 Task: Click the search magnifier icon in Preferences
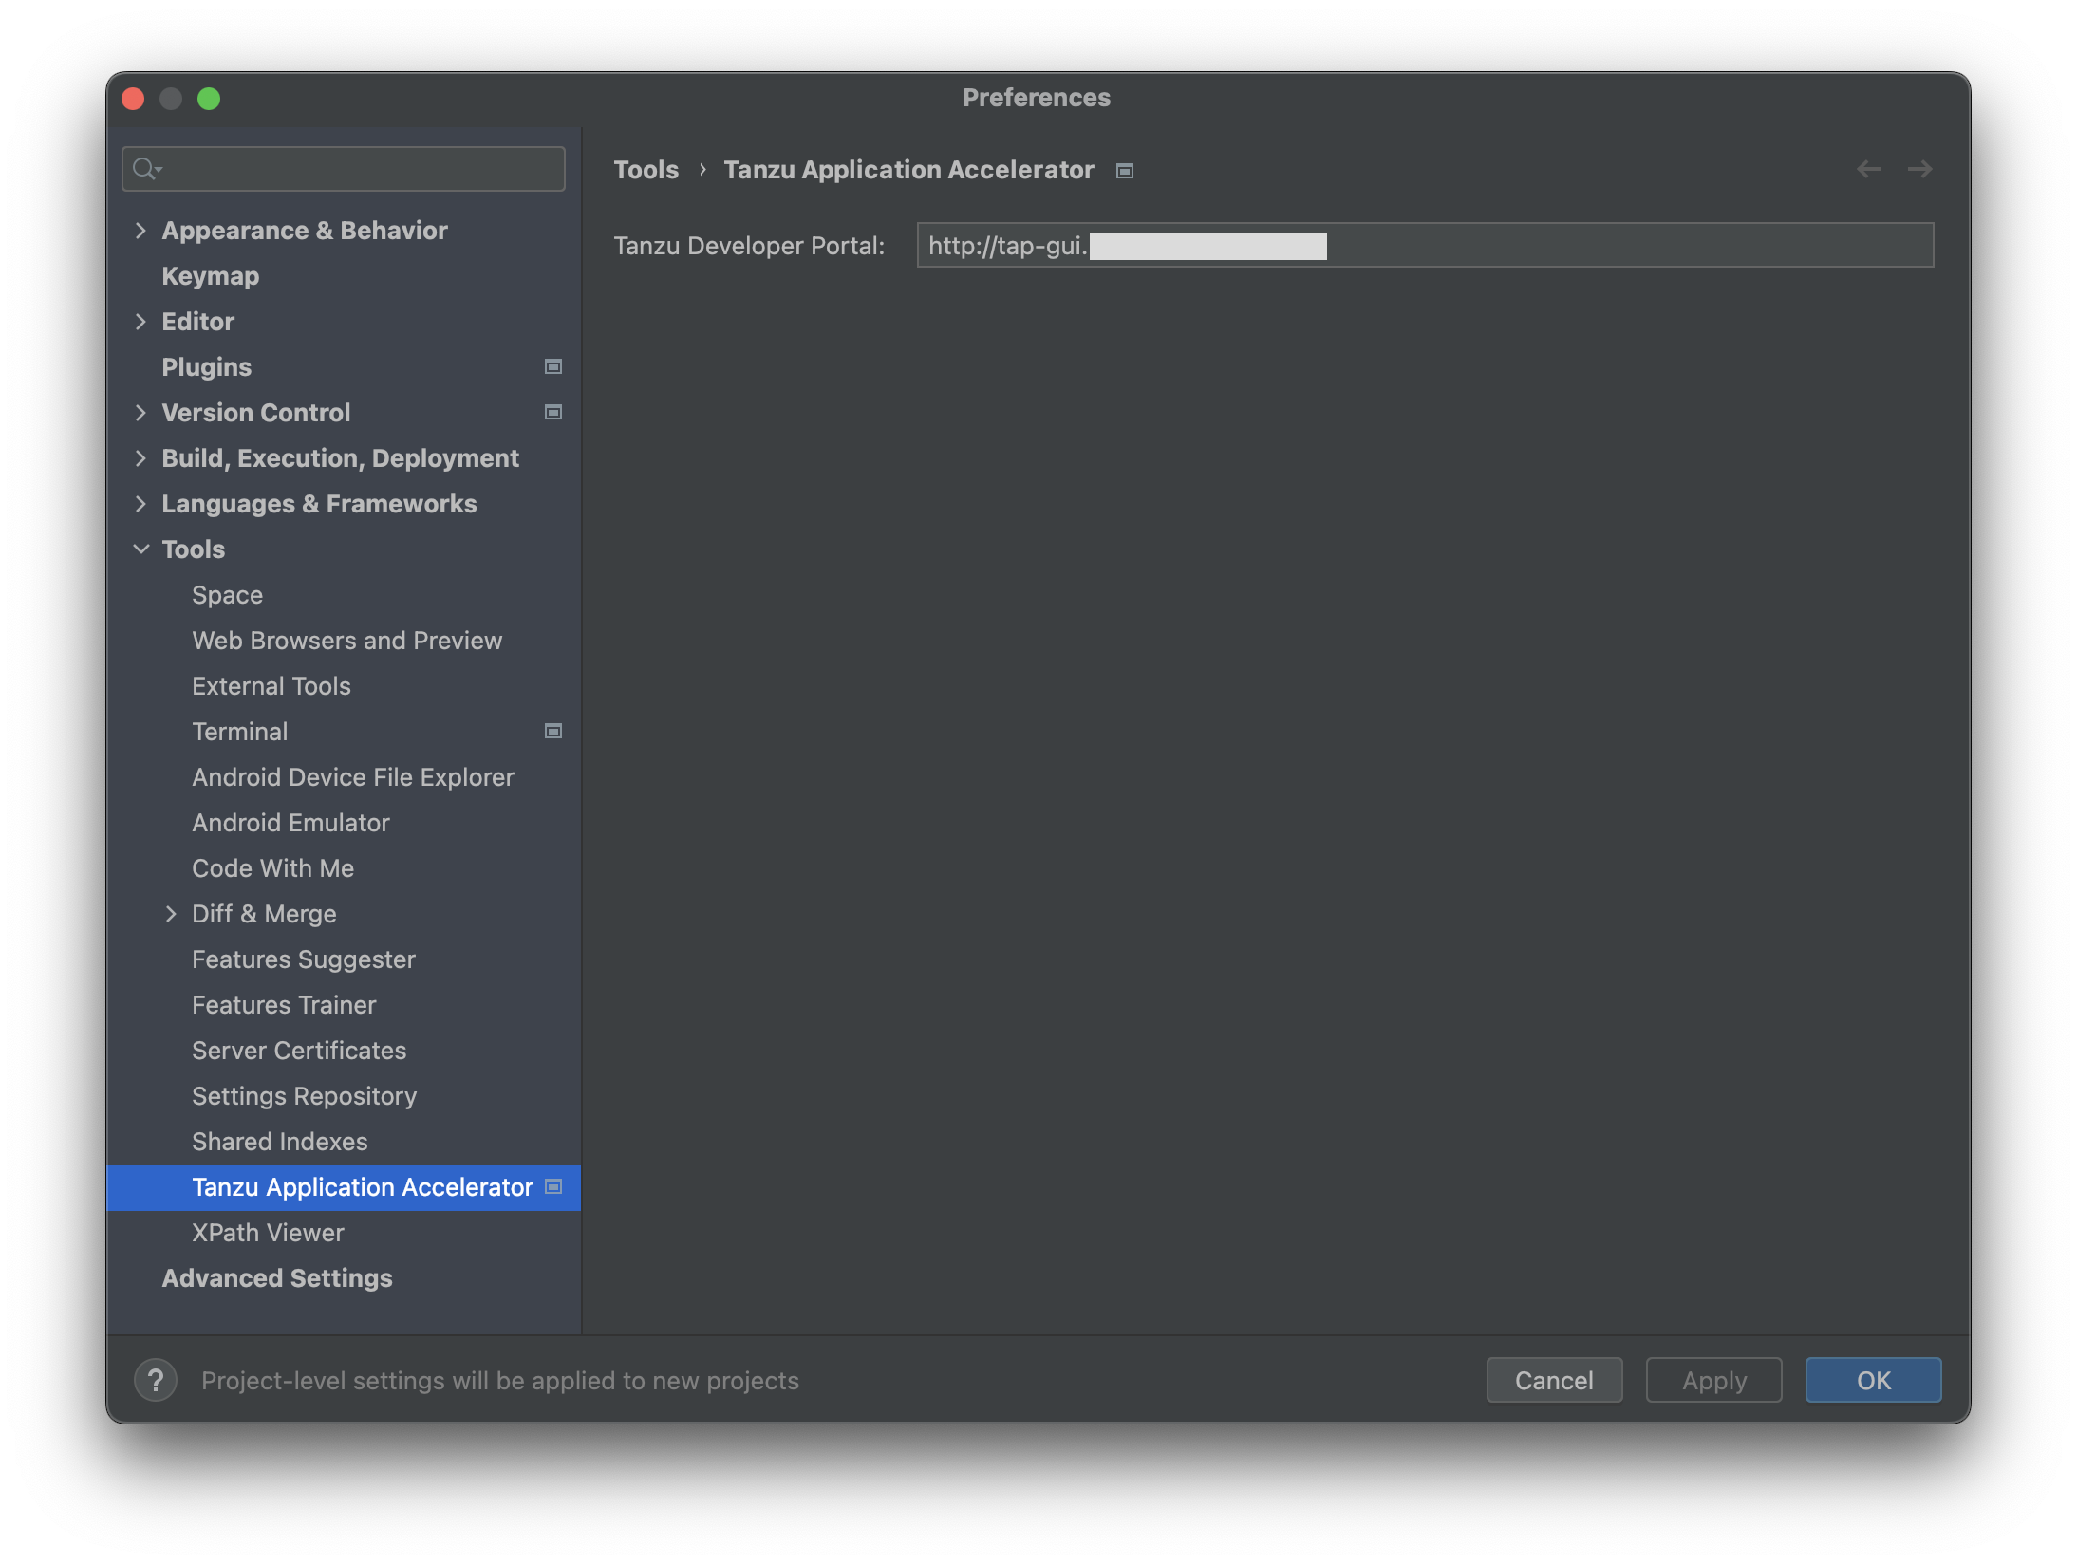click(x=146, y=169)
